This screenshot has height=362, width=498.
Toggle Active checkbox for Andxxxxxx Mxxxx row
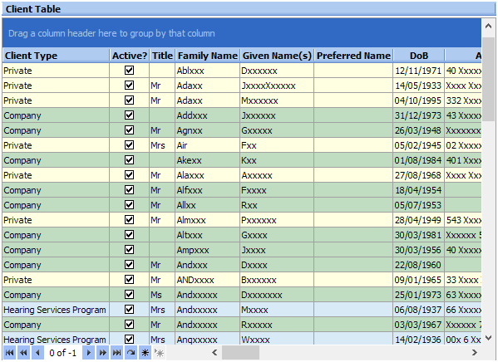129,310
